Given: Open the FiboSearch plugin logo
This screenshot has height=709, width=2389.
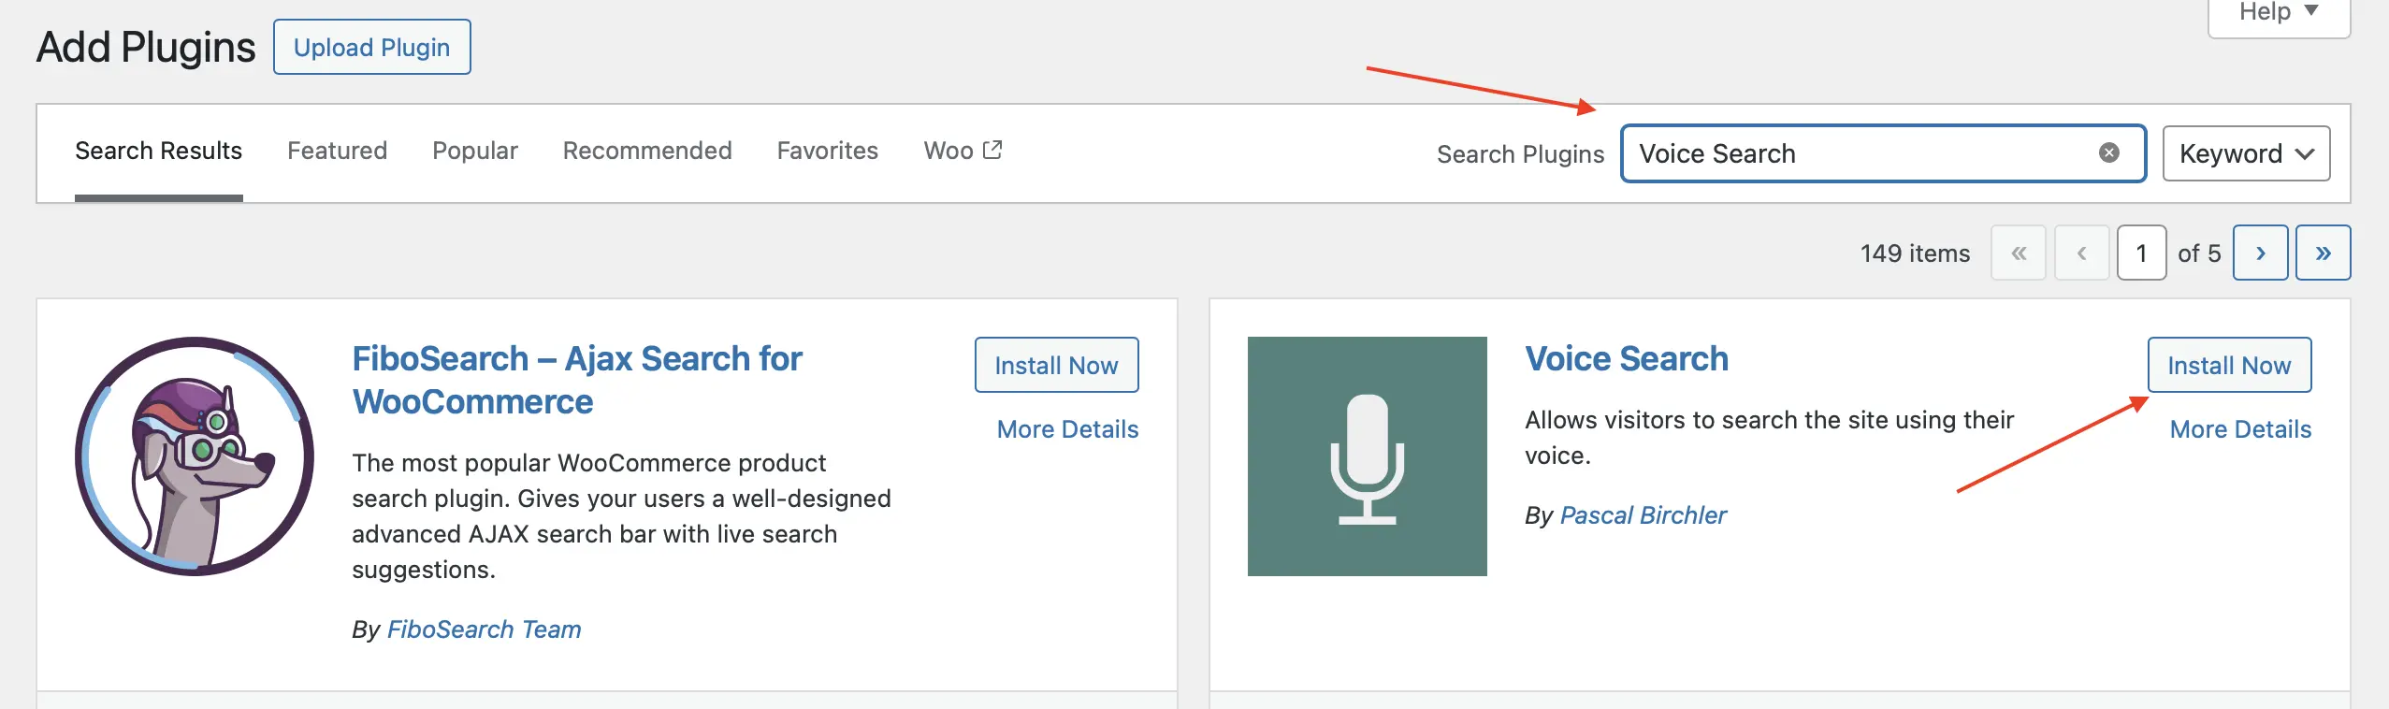Looking at the screenshot, I should click(195, 456).
